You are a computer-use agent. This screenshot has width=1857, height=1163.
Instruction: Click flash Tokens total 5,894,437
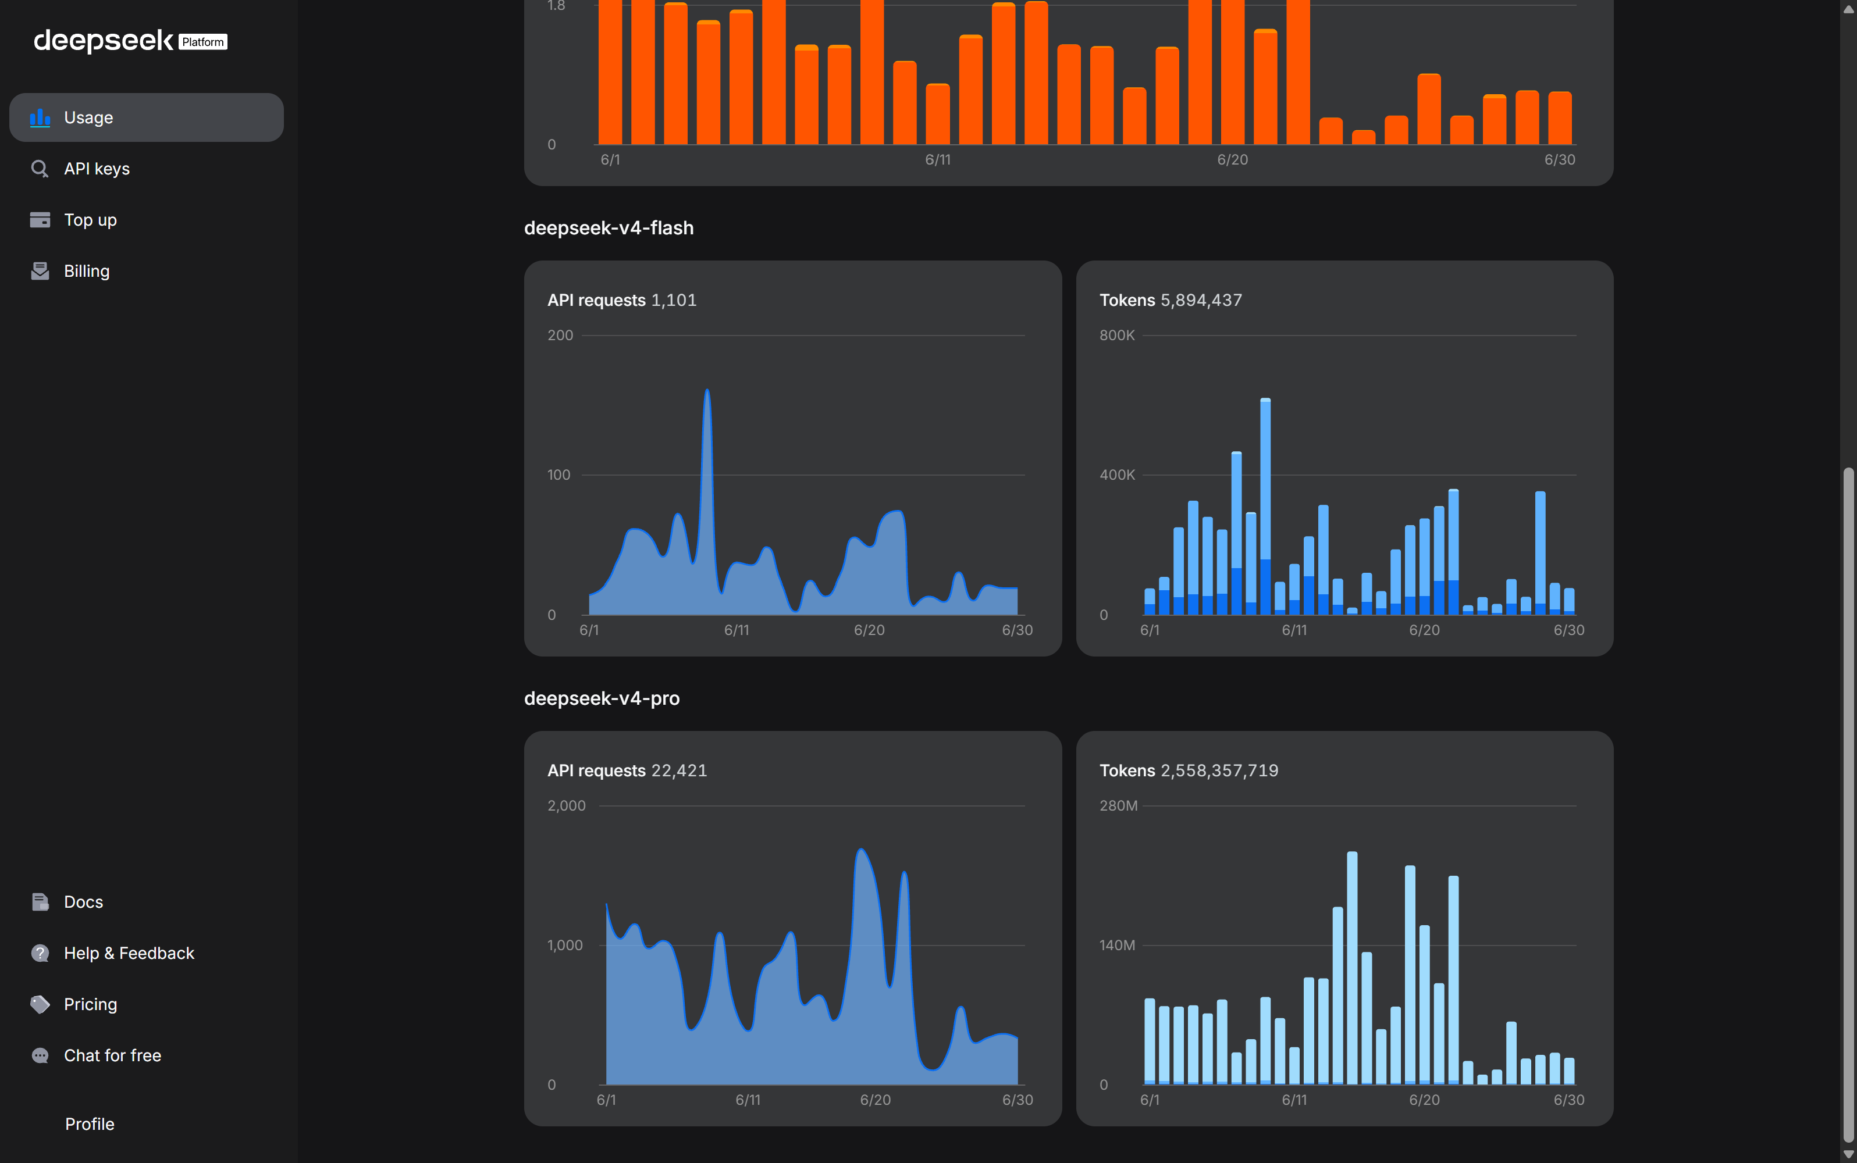click(x=1201, y=300)
